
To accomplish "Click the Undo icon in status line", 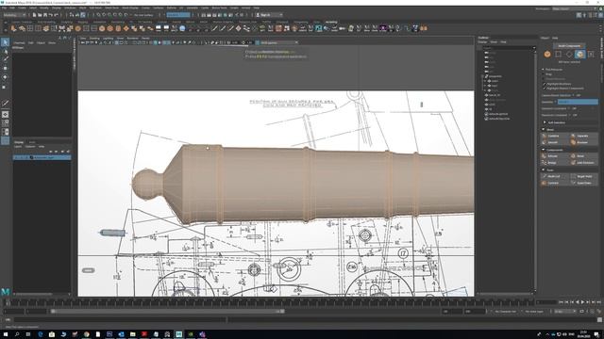I will click(x=51, y=15).
